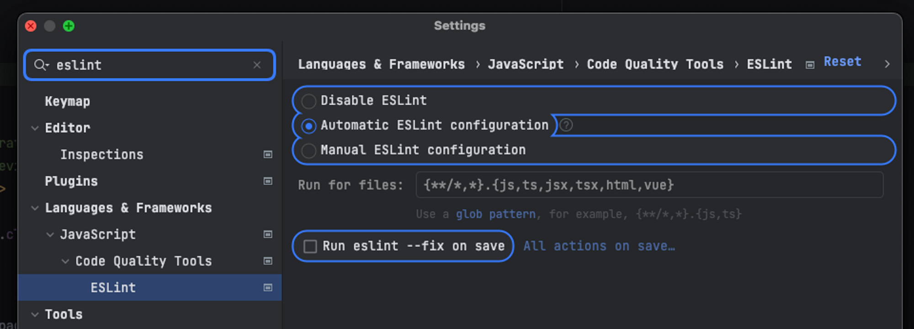Select the Disable ESLint radio option

click(x=309, y=101)
